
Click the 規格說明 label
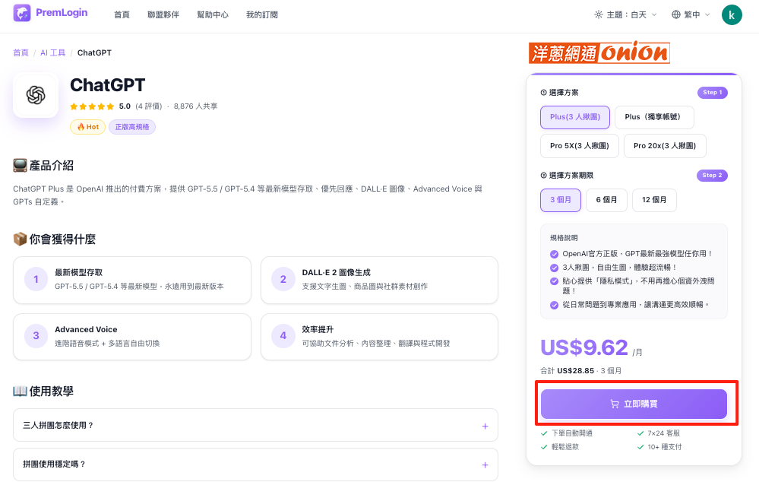pyautogui.click(x=564, y=238)
